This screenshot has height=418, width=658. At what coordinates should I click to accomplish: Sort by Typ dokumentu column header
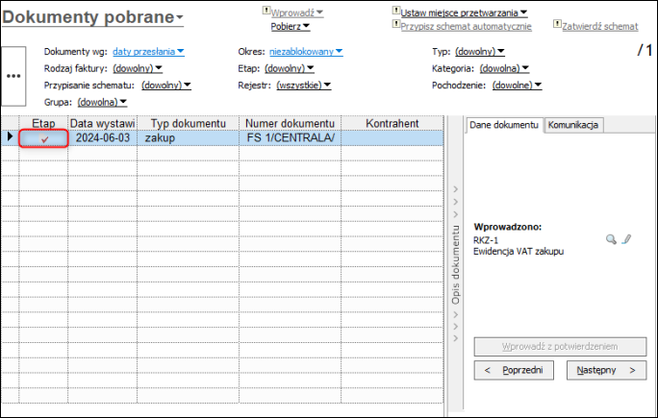(188, 123)
